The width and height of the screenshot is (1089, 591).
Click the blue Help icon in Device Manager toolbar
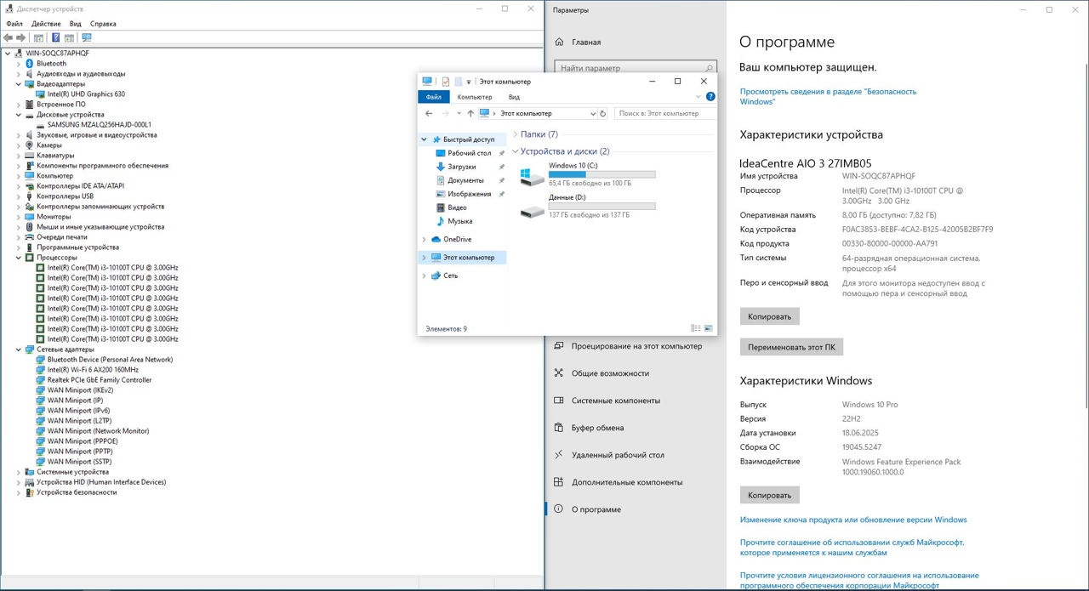[55, 37]
